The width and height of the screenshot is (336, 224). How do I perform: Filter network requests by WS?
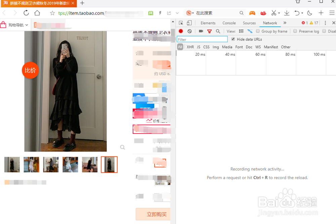click(258, 47)
